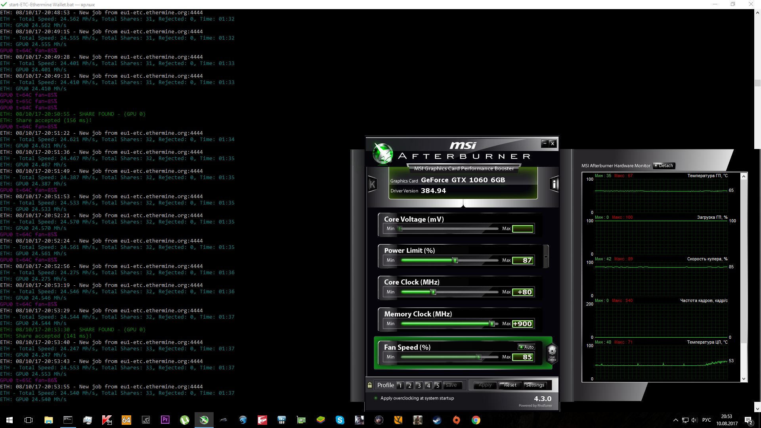Select Profile 1 slot

tap(400, 385)
